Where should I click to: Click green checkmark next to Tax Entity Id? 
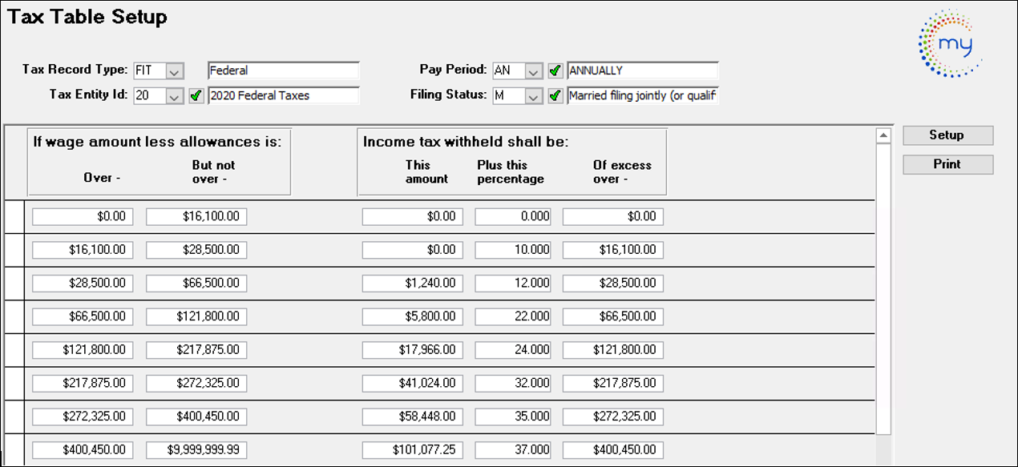click(x=196, y=95)
